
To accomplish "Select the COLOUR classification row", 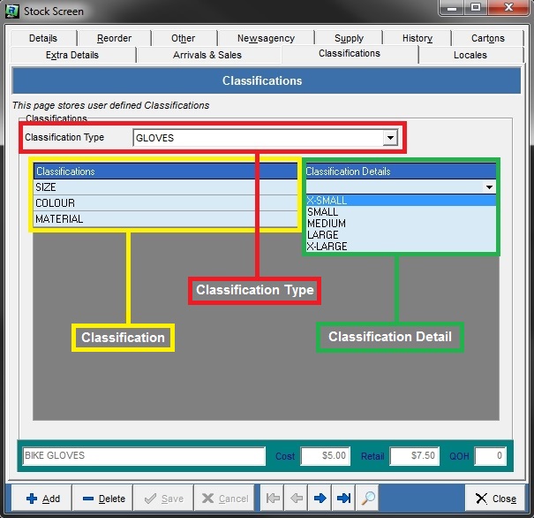I will (x=164, y=203).
